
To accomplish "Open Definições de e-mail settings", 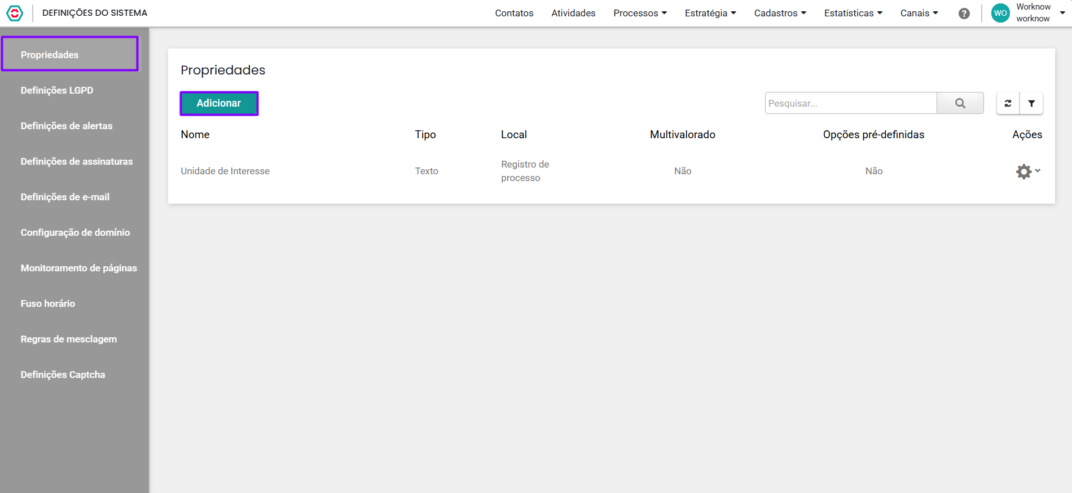I will pos(65,197).
